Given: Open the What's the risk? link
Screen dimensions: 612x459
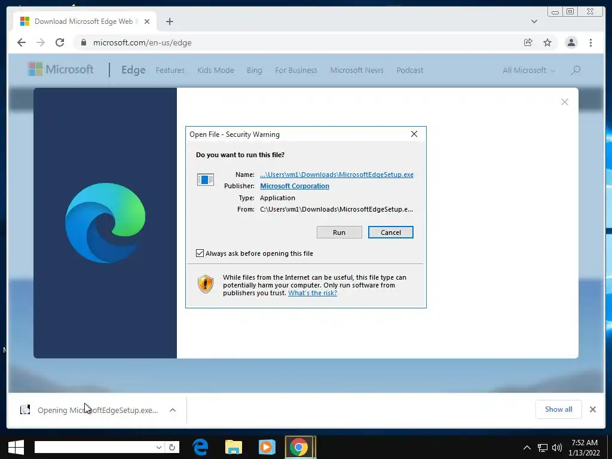Looking at the screenshot, I should coord(312,293).
